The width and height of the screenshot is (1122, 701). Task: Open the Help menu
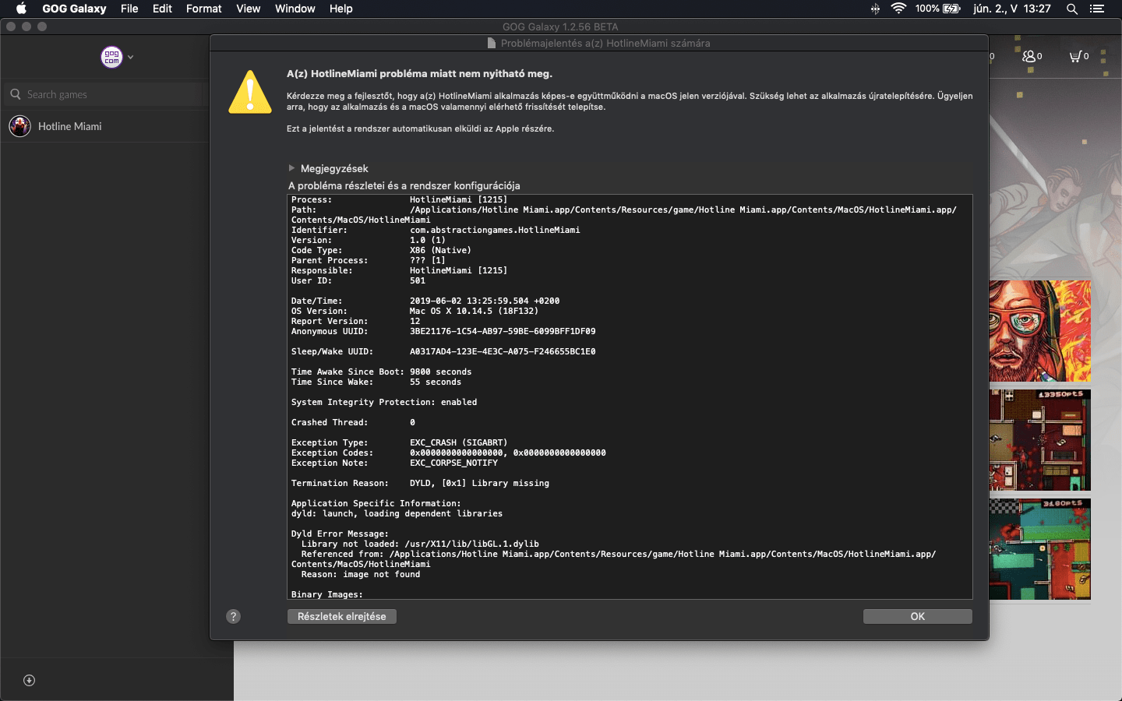pyautogui.click(x=341, y=9)
